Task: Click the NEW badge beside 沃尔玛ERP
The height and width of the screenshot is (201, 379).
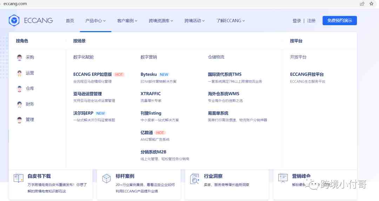Action: (101, 113)
